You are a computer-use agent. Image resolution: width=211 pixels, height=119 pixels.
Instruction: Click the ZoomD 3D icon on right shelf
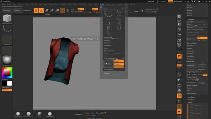coord(179,85)
